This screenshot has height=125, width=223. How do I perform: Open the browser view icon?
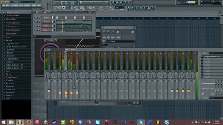(x=125, y=2)
